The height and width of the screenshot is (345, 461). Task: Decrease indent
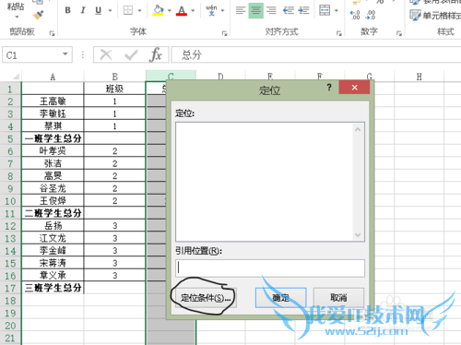tap(289, 10)
